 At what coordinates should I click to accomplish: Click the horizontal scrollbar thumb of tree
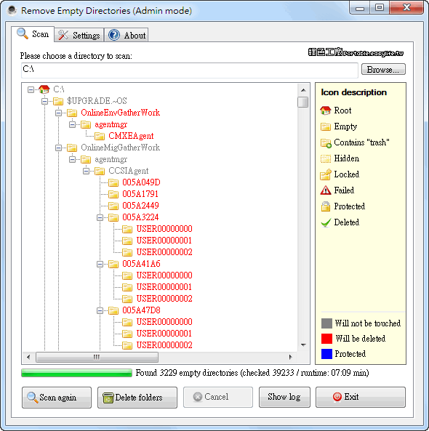[97, 357]
